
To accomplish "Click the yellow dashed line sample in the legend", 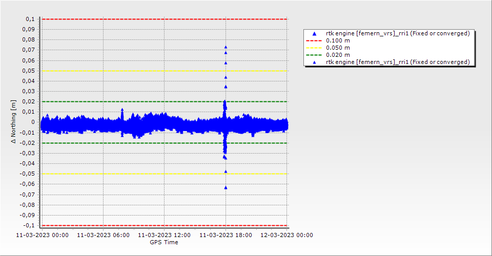I will (315, 48).
